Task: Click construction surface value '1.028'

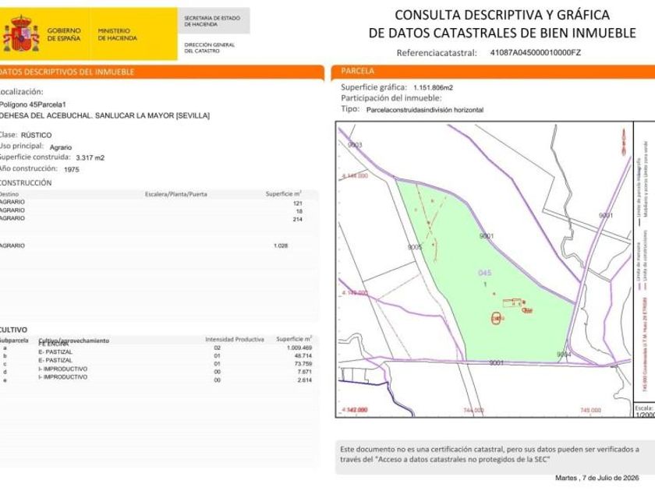Action: 281,245
